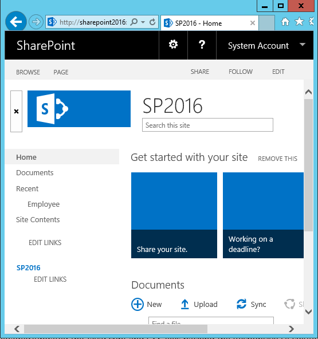This screenshot has width=318, height=339.
Task: Click the horizontal scrollbar left arrow
Action: point(17,329)
